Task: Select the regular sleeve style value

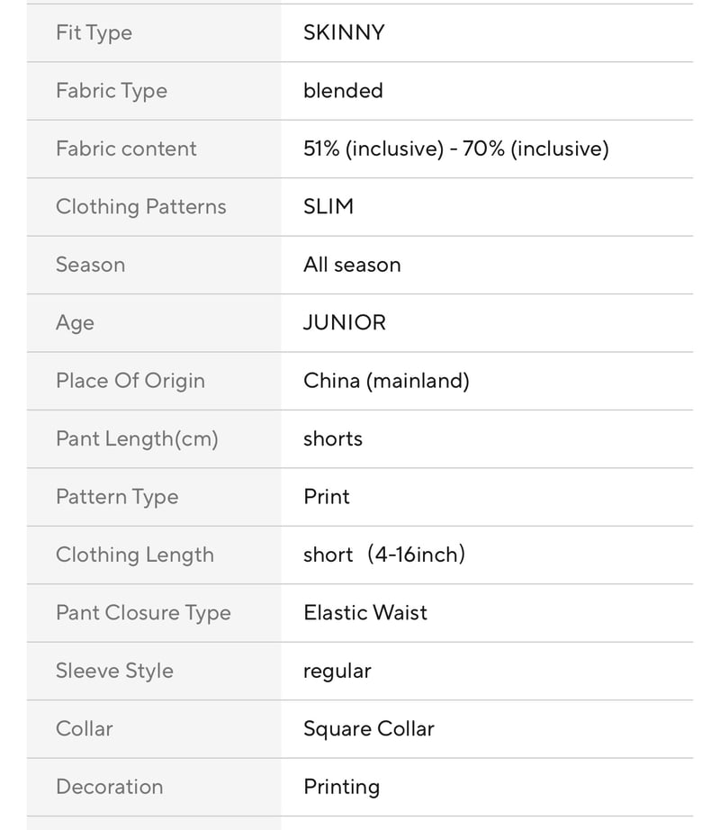Action: coord(337,672)
